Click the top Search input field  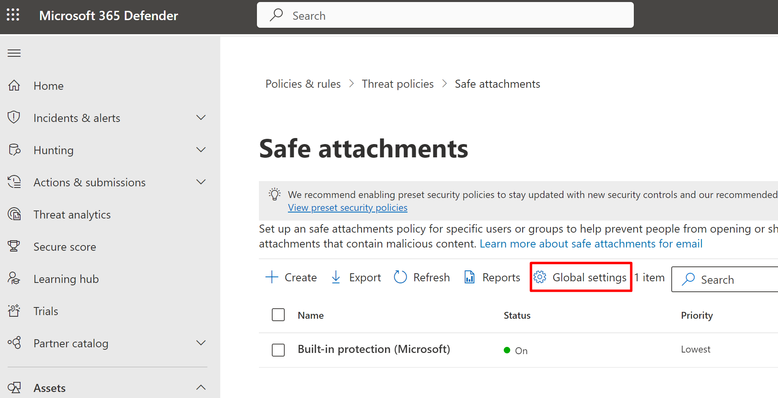pos(445,15)
